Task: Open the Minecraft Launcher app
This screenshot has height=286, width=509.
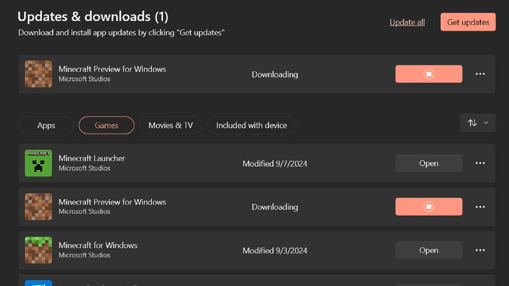Action: (x=429, y=163)
